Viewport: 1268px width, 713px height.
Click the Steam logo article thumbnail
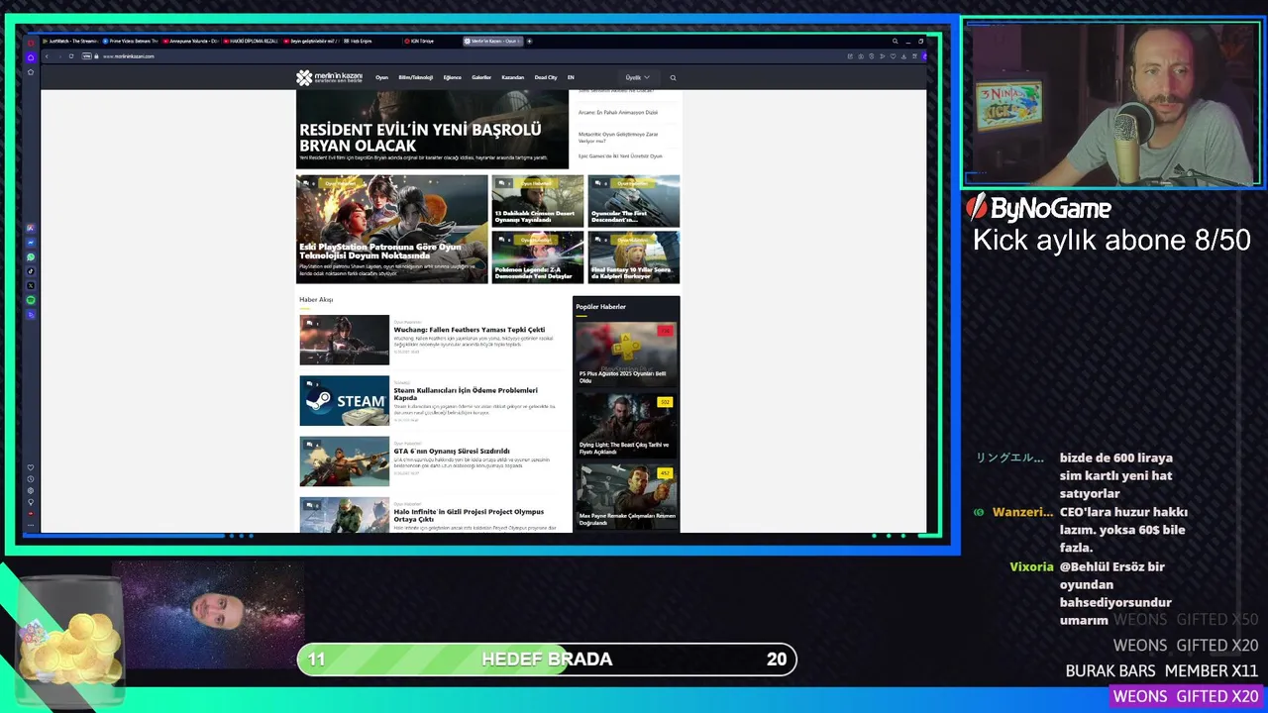(345, 401)
